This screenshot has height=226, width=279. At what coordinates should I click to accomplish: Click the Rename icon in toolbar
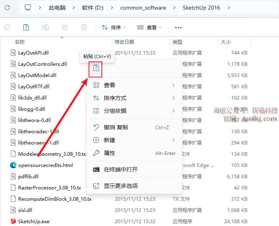[x=45, y=27]
